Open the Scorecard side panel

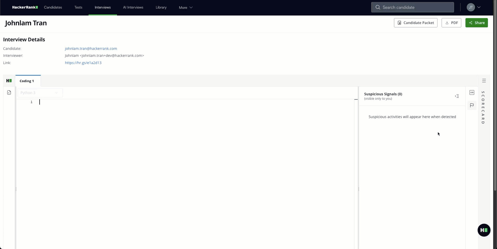483,108
